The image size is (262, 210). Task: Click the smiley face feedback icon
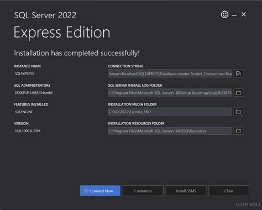pyautogui.click(x=225, y=15)
